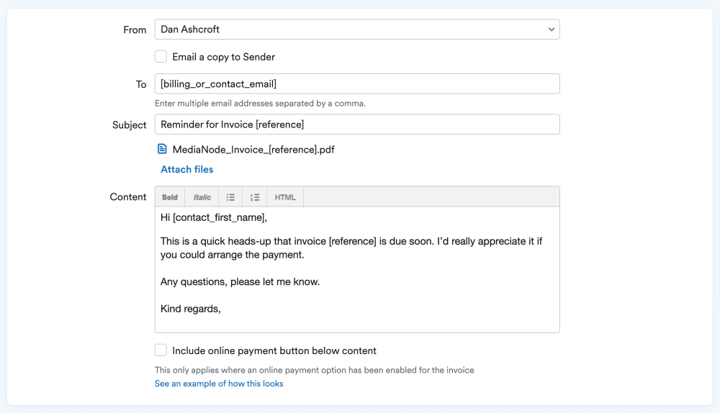This screenshot has width=720, height=413.
Task: Click the Subject field label
Action: [x=130, y=125]
